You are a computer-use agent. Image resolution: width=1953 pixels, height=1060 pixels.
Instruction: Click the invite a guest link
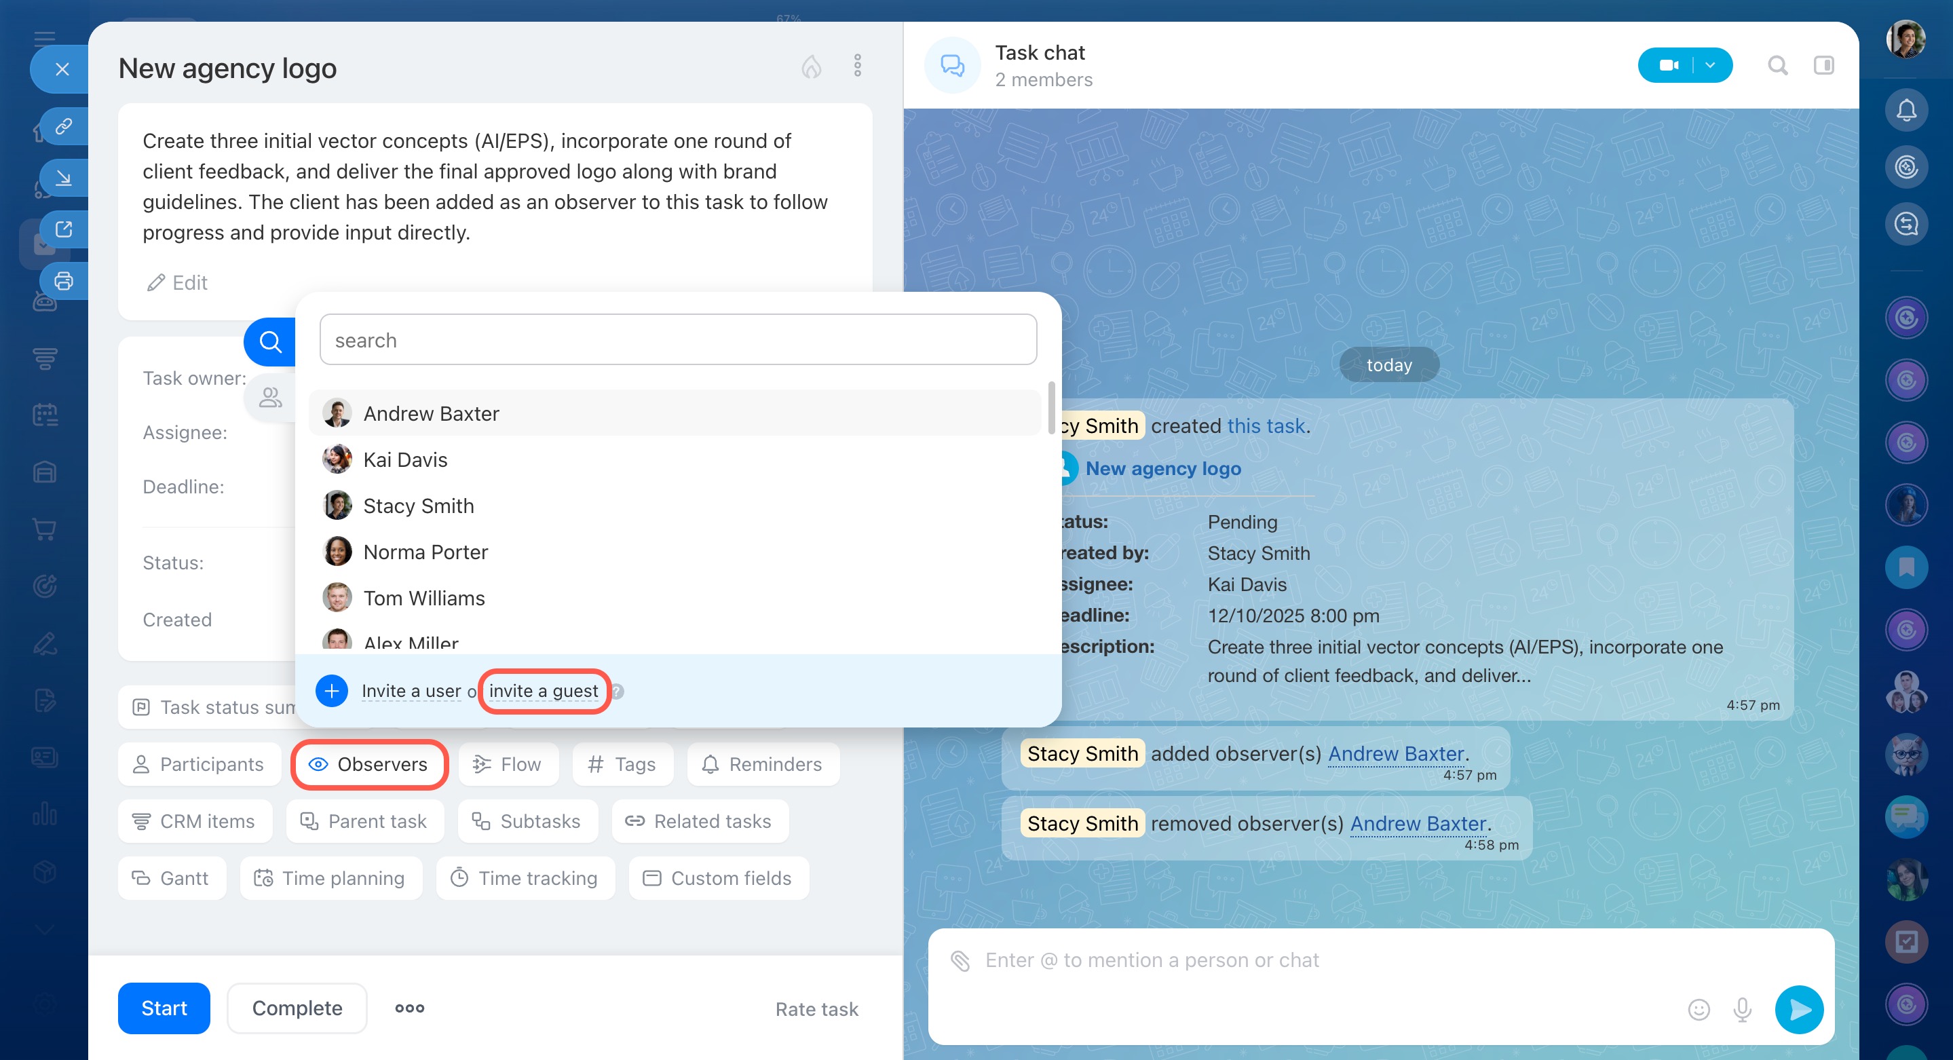pyautogui.click(x=543, y=691)
